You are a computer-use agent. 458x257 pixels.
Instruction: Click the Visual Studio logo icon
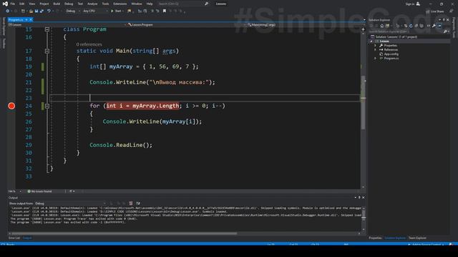point(5,4)
